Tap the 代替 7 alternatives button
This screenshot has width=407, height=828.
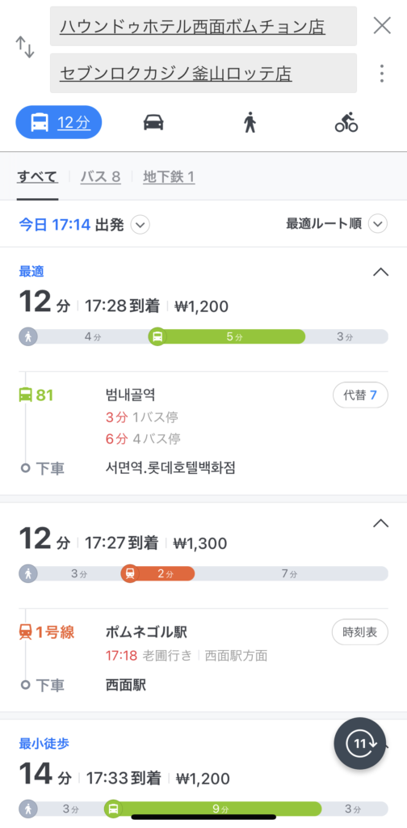coord(361,395)
